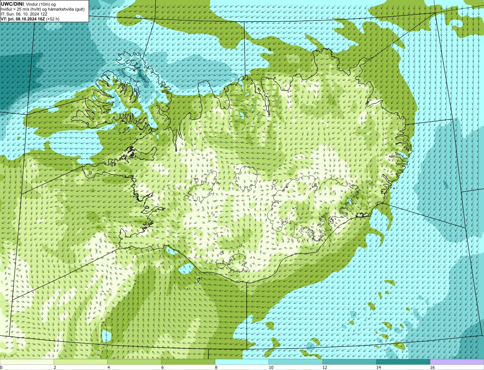
Task: Click the 8–10 m/s light cyan legend swatch
Action: 242,362
